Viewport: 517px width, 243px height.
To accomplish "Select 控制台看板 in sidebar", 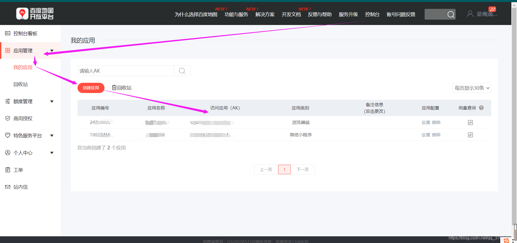I will (x=25, y=33).
